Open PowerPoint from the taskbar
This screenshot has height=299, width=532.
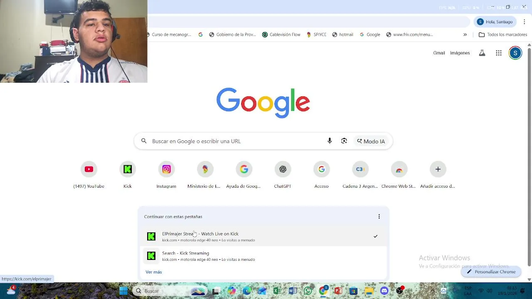point(338,291)
